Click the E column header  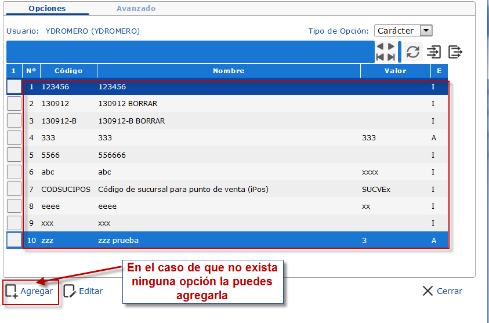(x=439, y=71)
